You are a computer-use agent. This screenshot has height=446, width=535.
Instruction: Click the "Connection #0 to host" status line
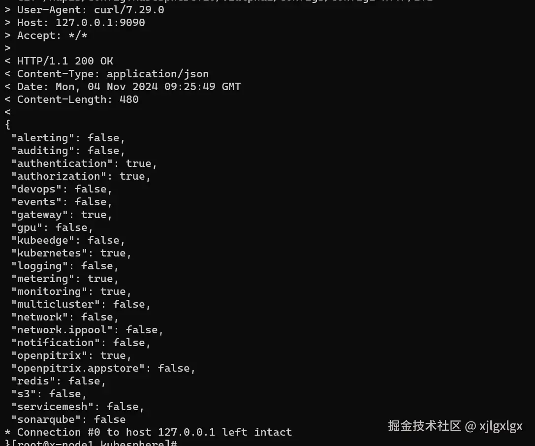tap(149, 432)
